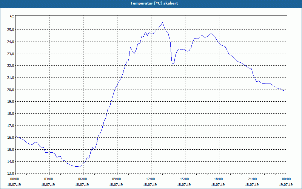302x189 pixels.
Task: Click the 18:00 time label
Action: tap(219, 179)
